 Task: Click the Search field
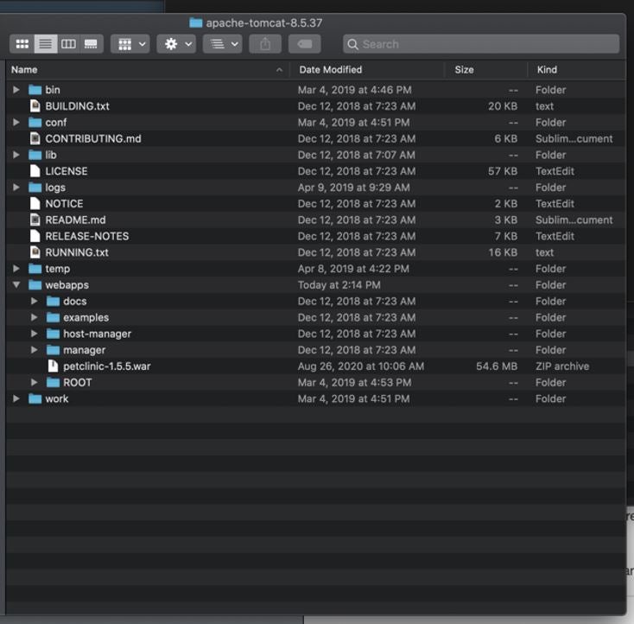point(481,44)
